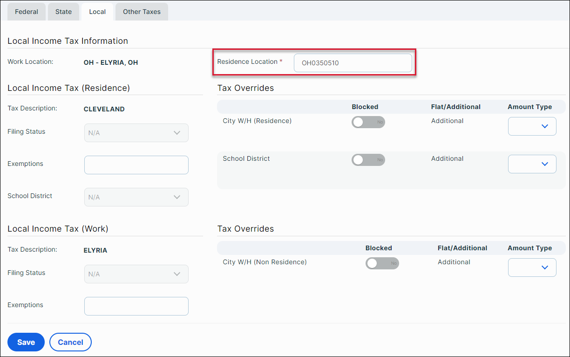This screenshot has width=570, height=357.
Task: Toggle Blocked switch for School District
Action: click(368, 160)
